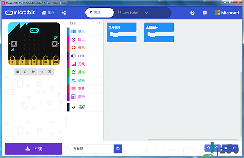Open the 变量 variables block category

85,88
